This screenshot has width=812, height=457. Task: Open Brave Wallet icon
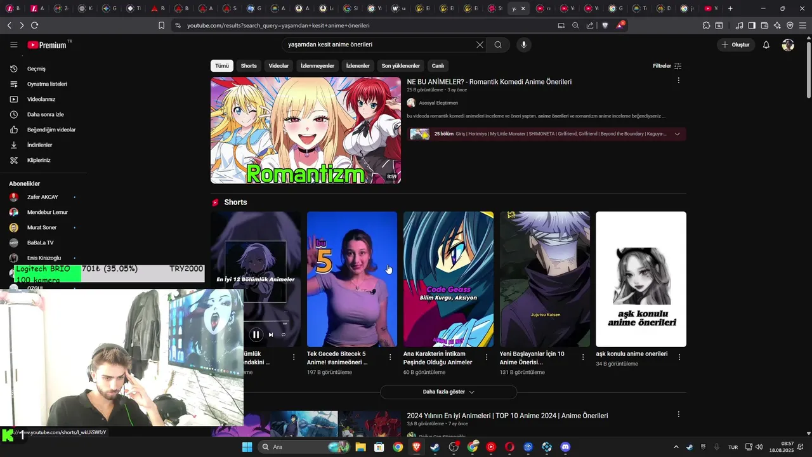[x=764, y=25]
